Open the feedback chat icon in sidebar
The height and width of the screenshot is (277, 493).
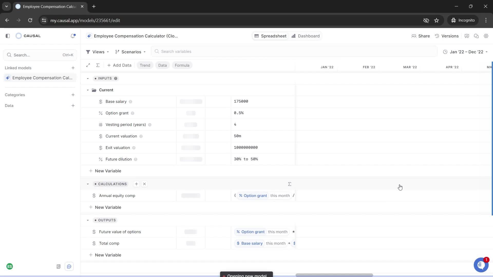click(x=69, y=266)
